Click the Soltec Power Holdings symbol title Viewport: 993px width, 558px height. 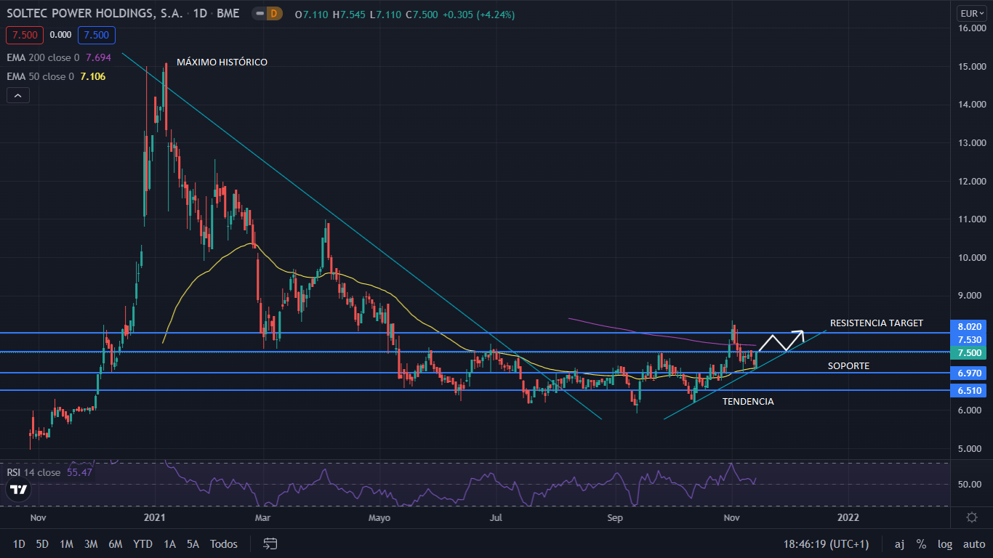point(81,14)
